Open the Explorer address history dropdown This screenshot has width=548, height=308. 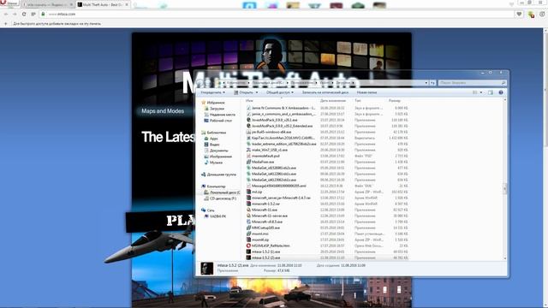pyautogui.click(x=426, y=83)
